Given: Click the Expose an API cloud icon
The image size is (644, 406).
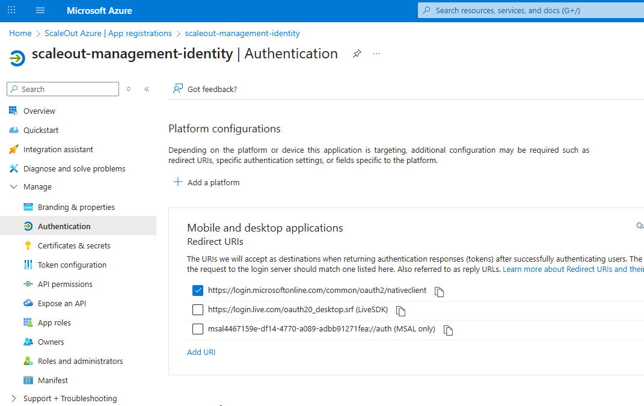Looking at the screenshot, I should pos(28,303).
